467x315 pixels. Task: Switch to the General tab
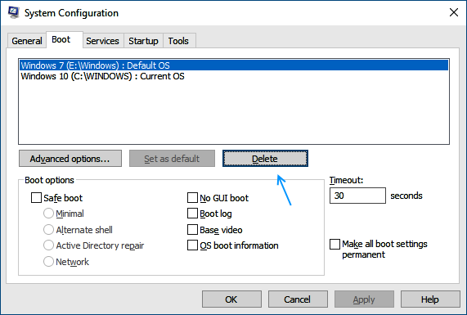pos(27,41)
